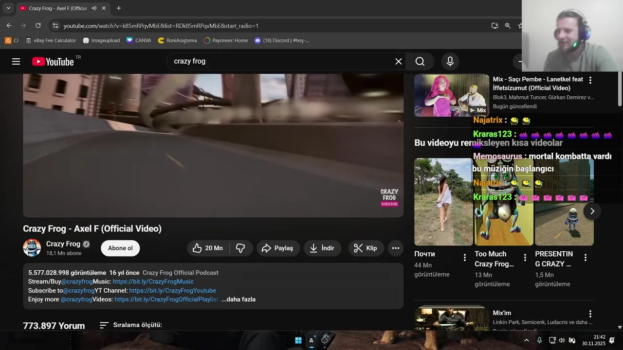Image resolution: width=623 pixels, height=350 pixels.
Task: Go to YouTube home via logo
Action: coord(53,61)
